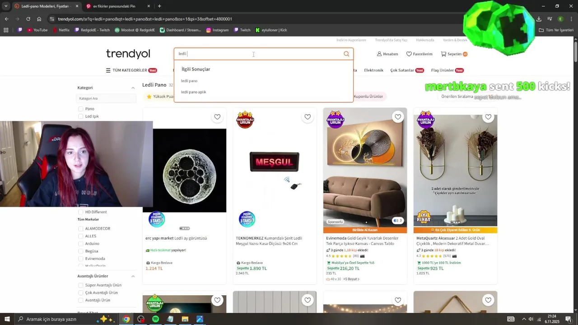Click the Kuponlu Ürünler filter chip
The width and height of the screenshot is (578, 325).
(368, 97)
